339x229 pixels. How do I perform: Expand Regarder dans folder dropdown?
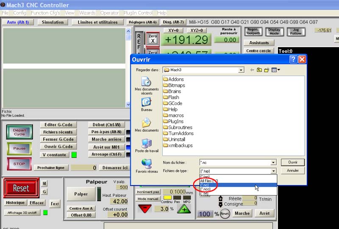(x=241, y=70)
